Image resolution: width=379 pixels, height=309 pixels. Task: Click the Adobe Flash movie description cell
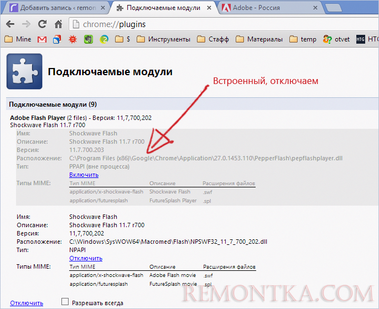pos(173,275)
